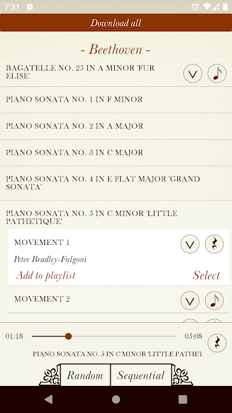Expand Piano Sonata No. 4 'Grand Sonata'
This screenshot has height=413, width=232.
[x=116, y=183]
